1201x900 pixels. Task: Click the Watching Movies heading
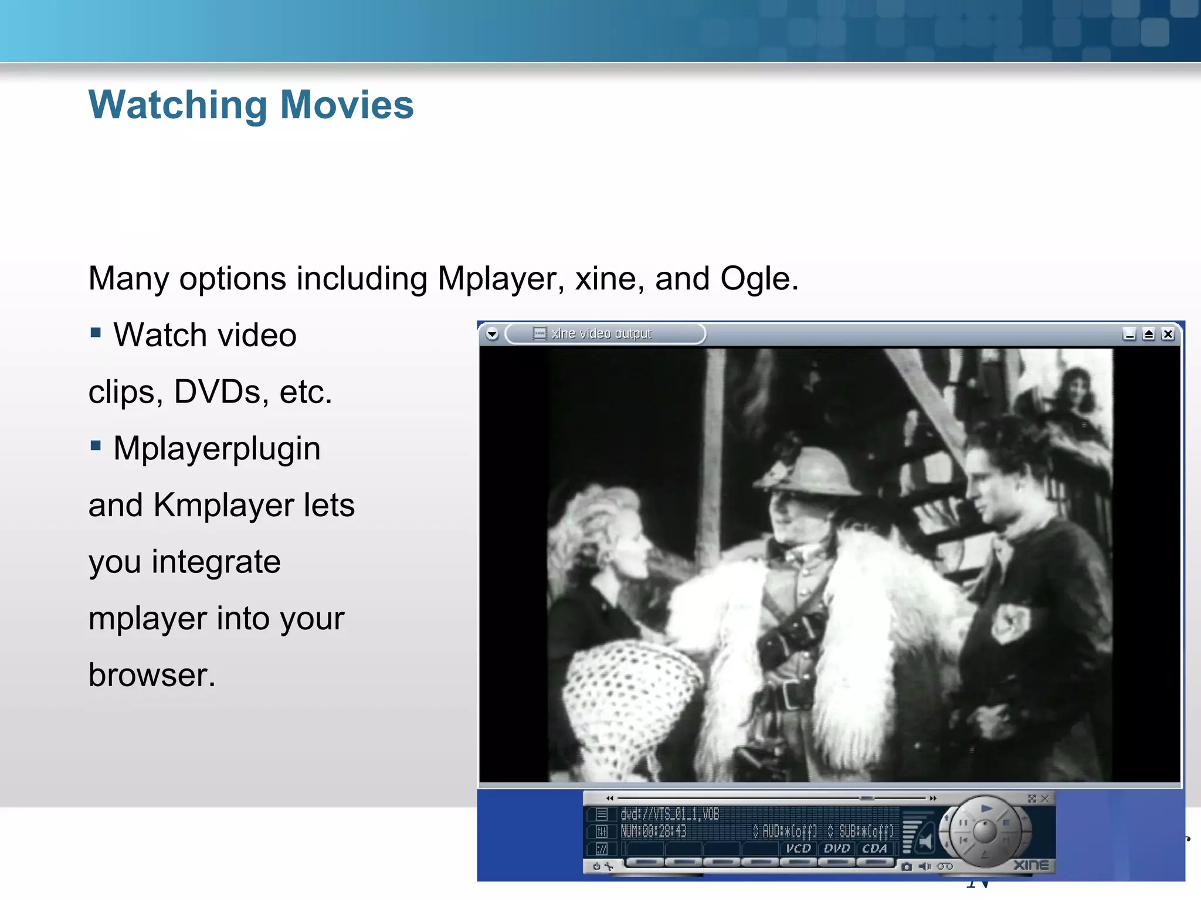tap(251, 105)
